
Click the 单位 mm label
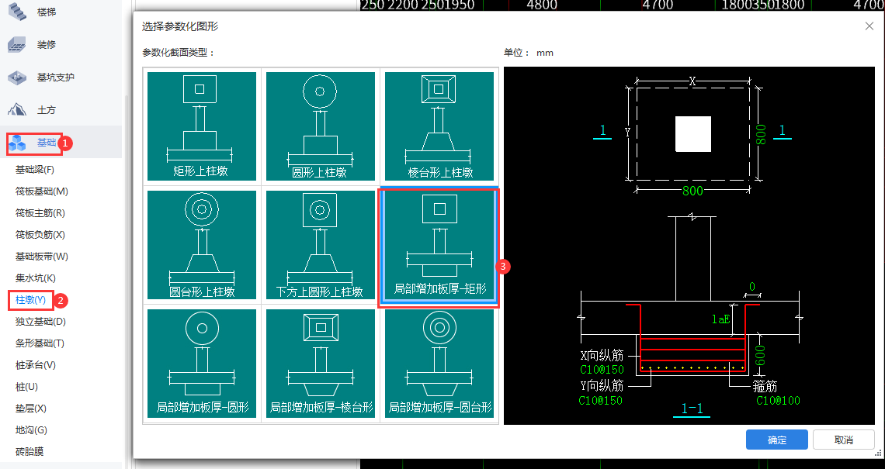point(529,53)
